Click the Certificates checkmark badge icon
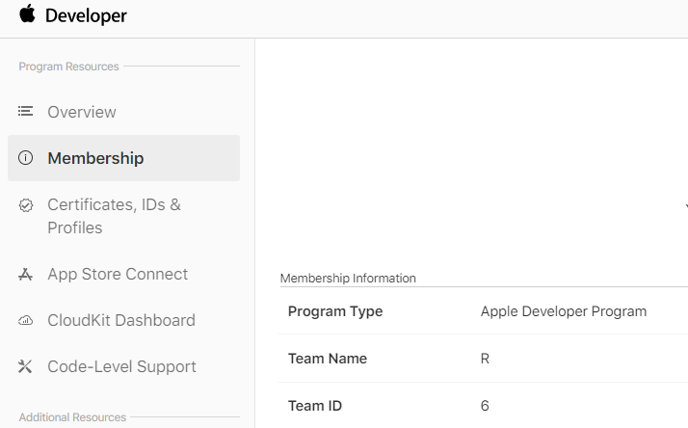This screenshot has height=428, width=688. pos(26,205)
